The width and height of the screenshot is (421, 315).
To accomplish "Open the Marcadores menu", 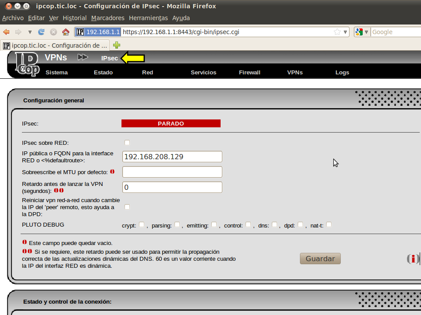I will pyautogui.click(x=107, y=18).
